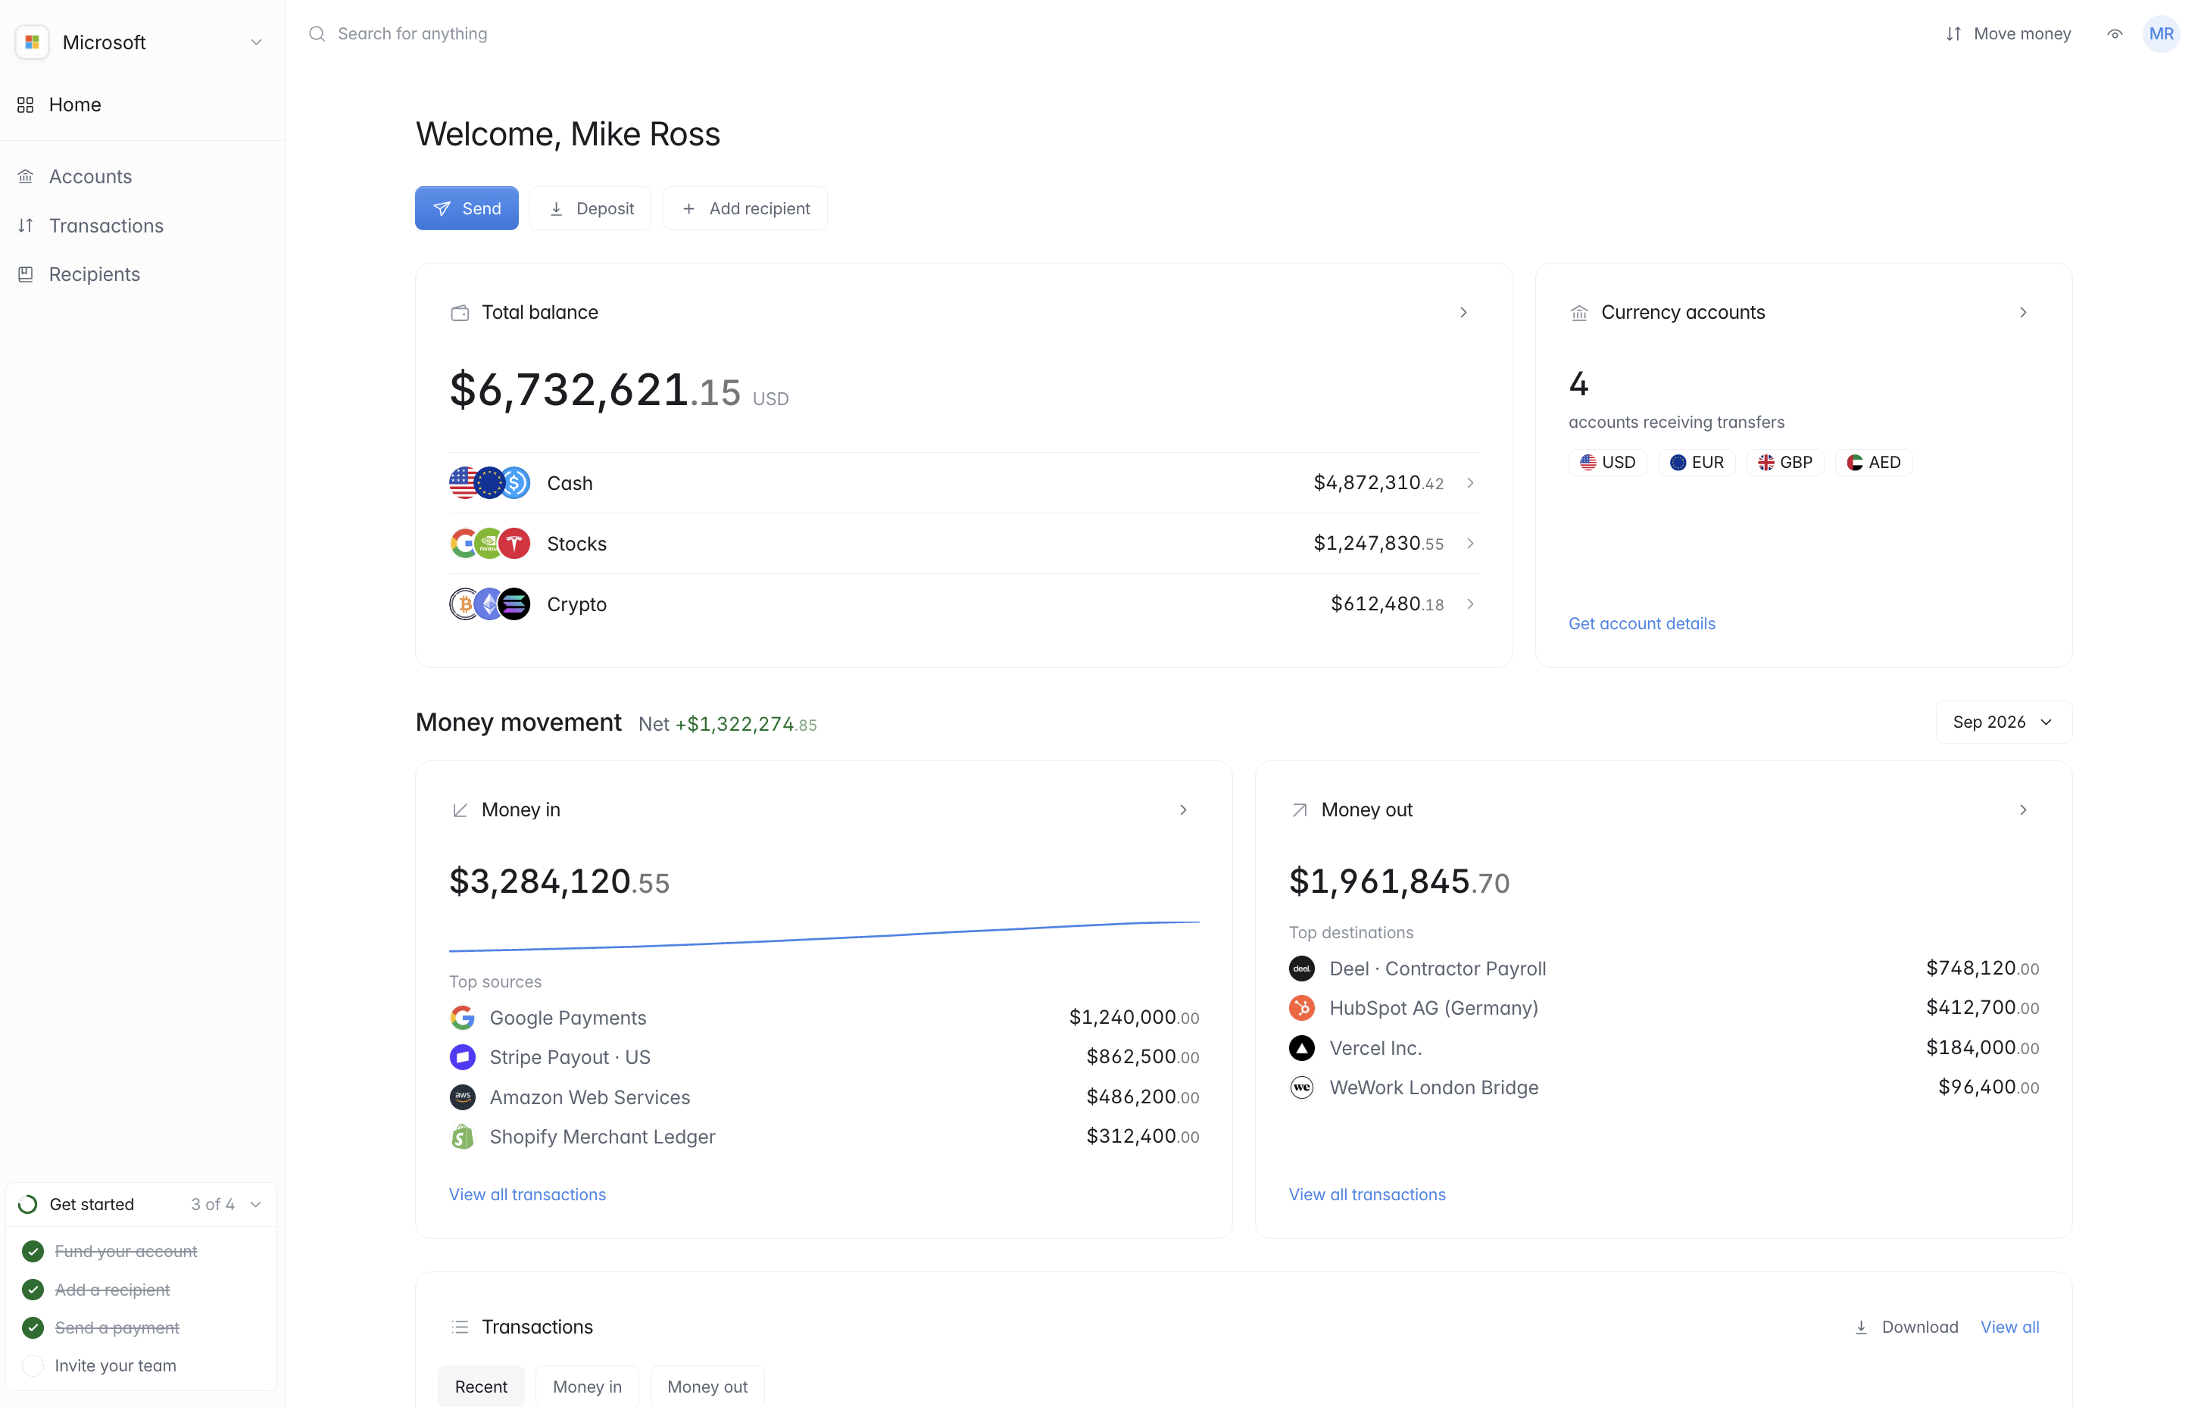Click the Total balance wallet icon
2201x1407 pixels.
[460, 313]
